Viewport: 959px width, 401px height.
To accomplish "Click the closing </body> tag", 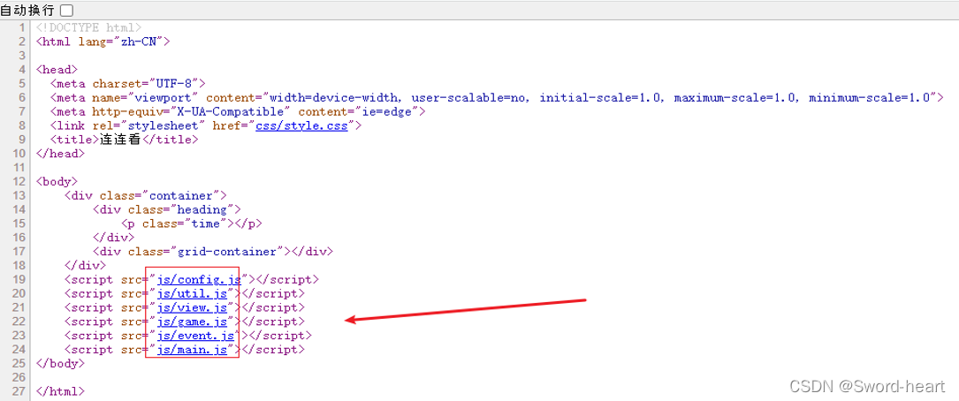I will 60,364.
